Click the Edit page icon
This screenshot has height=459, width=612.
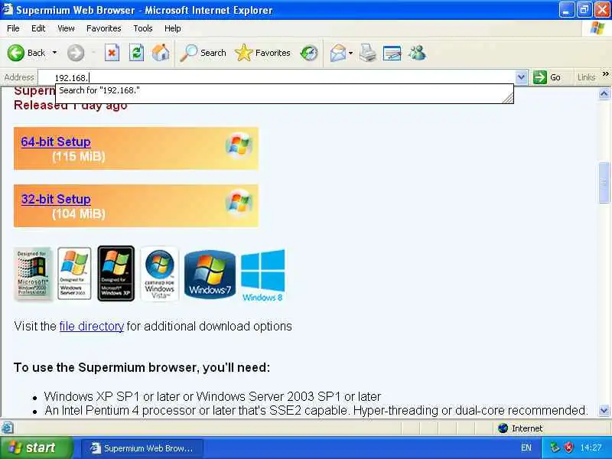tap(392, 53)
